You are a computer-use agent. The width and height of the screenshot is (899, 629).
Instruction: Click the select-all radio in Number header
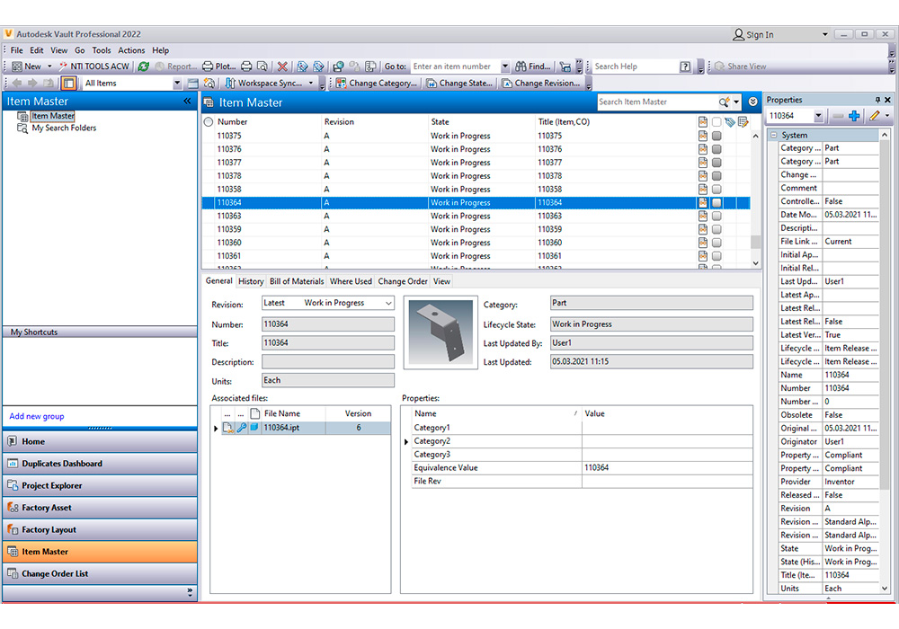coord(209,122)
